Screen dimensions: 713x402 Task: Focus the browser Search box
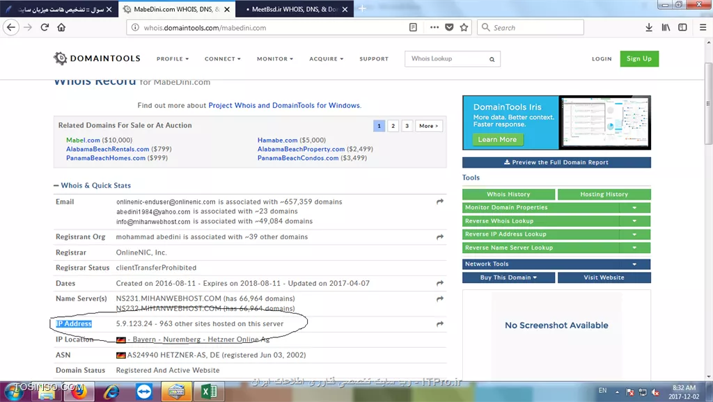click(530, 27)
